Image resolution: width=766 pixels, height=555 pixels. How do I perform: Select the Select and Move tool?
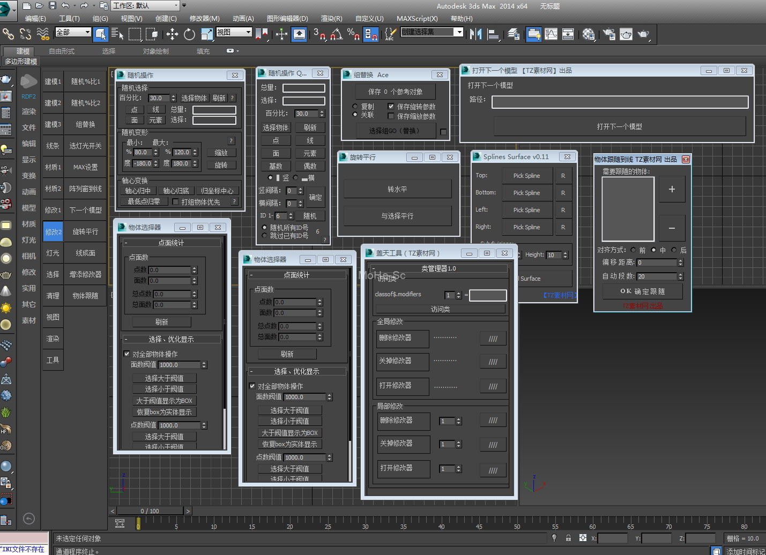tap(172, 34)
